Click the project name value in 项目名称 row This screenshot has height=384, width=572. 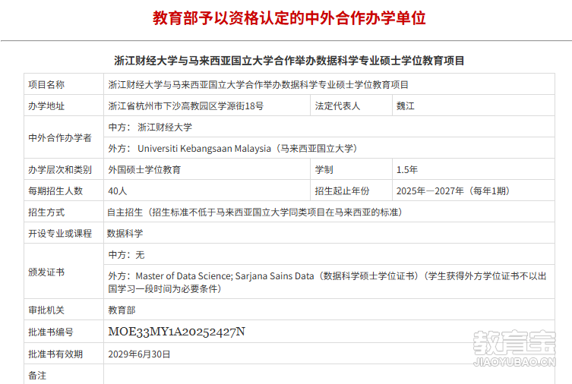click(258, 85)
